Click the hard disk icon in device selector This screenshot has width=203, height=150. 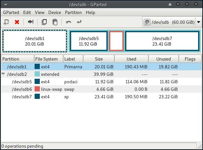pos(147,22)
